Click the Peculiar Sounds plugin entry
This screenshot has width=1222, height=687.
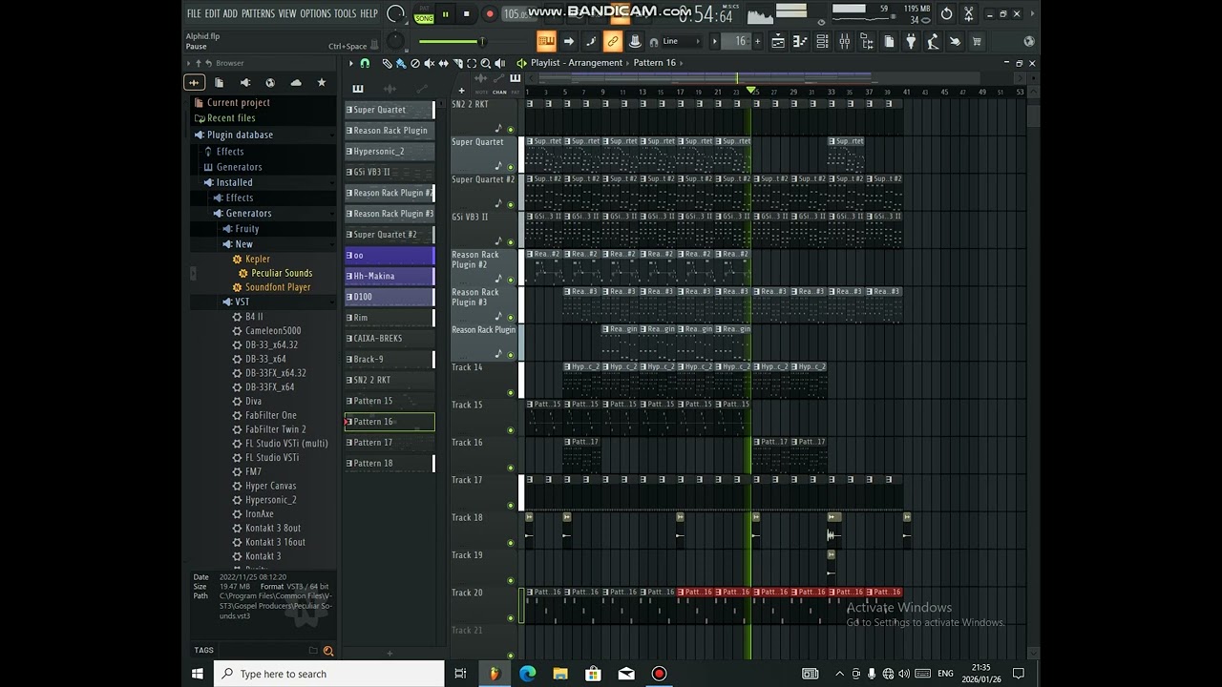click(x=282, y=273)
